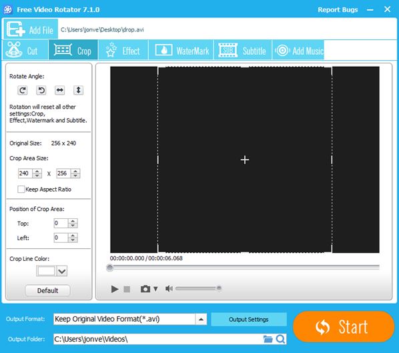Play the video preview
The image size is (399, 353).
click(115, 289)
